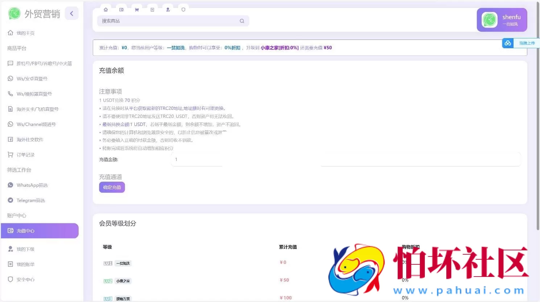
Task: Click the home icon in the top toolbar
Action: 105,9
